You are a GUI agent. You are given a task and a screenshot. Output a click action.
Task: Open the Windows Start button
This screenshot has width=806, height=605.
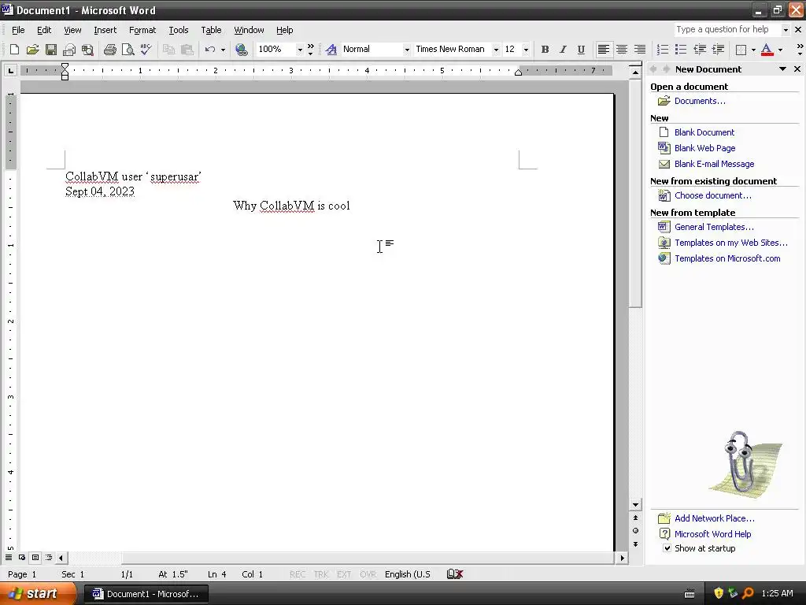[x=38, y=594]
